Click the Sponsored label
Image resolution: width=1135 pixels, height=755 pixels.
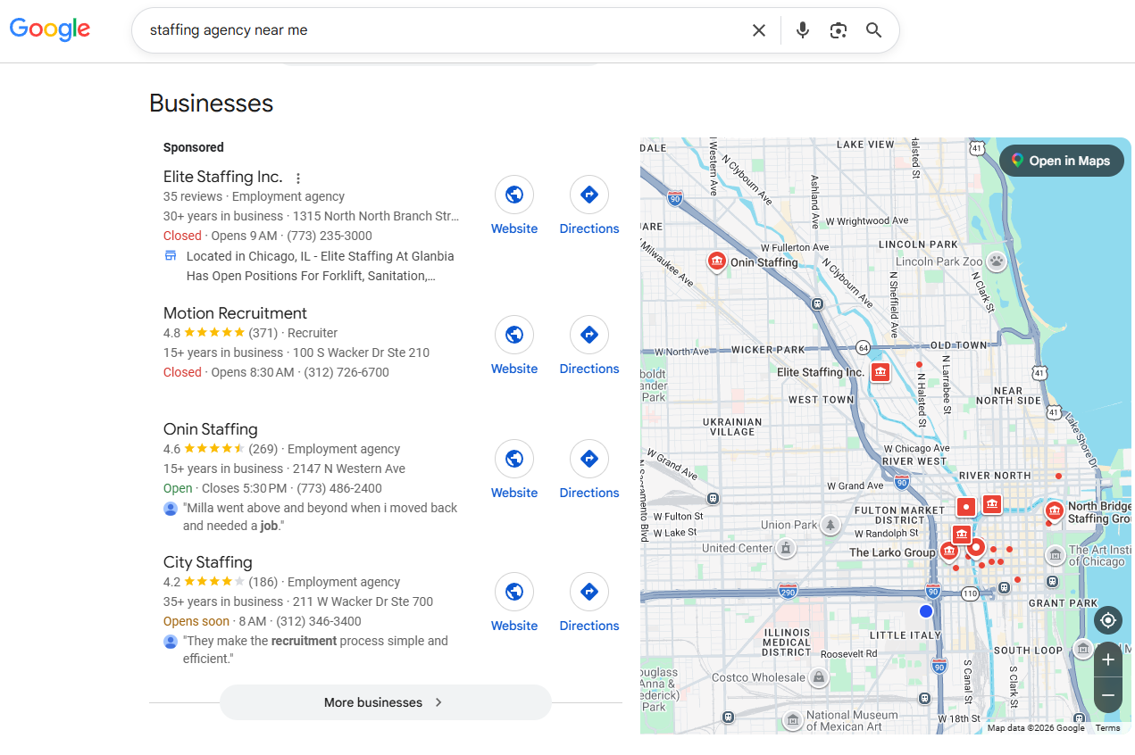(194, 147)
